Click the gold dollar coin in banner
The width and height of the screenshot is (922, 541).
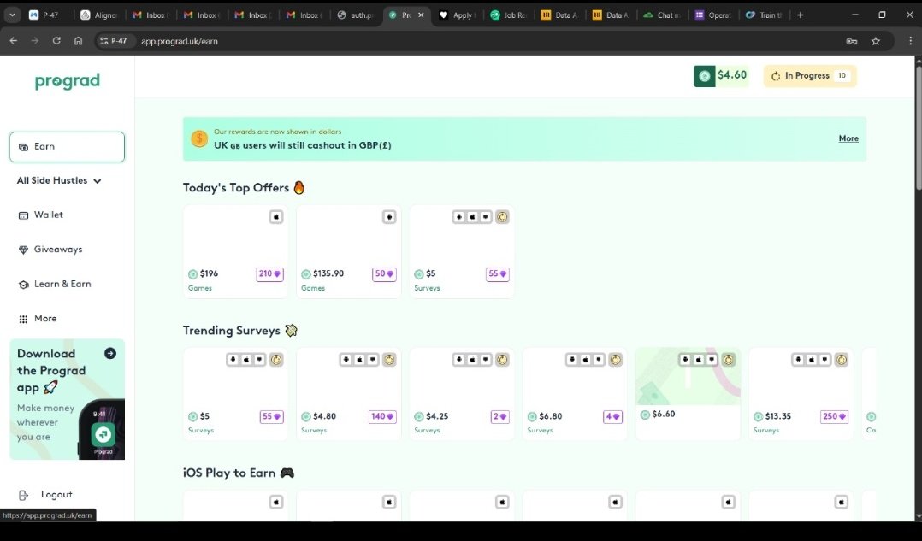[x=199, y=138]
